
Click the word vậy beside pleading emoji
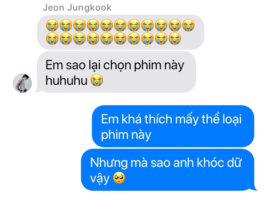click(x=100, y=179)
